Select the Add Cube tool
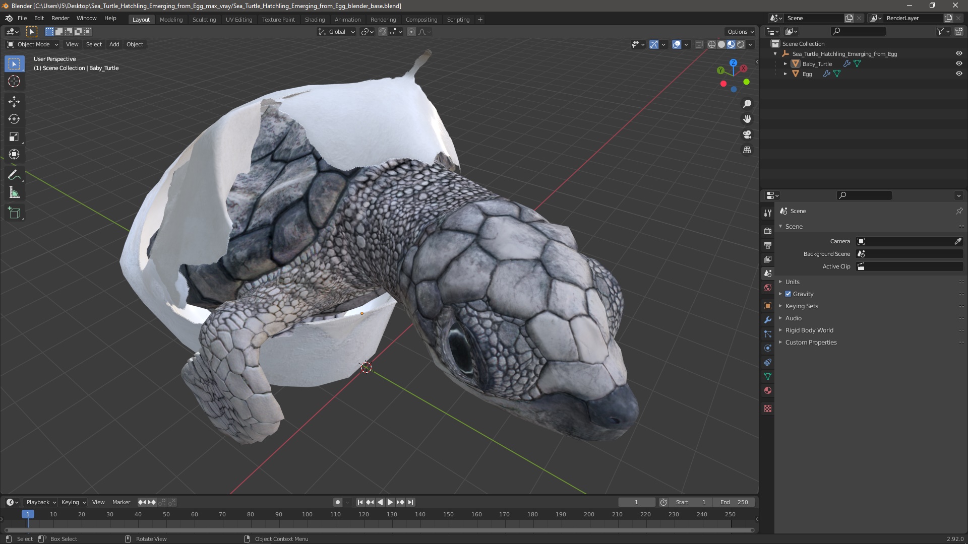The height and width of the screenshot is (544, 968). (14, 213)
